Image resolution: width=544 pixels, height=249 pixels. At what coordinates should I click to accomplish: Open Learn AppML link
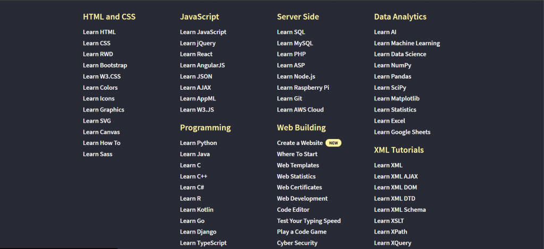pyautogui.click(x=198, y=99)
